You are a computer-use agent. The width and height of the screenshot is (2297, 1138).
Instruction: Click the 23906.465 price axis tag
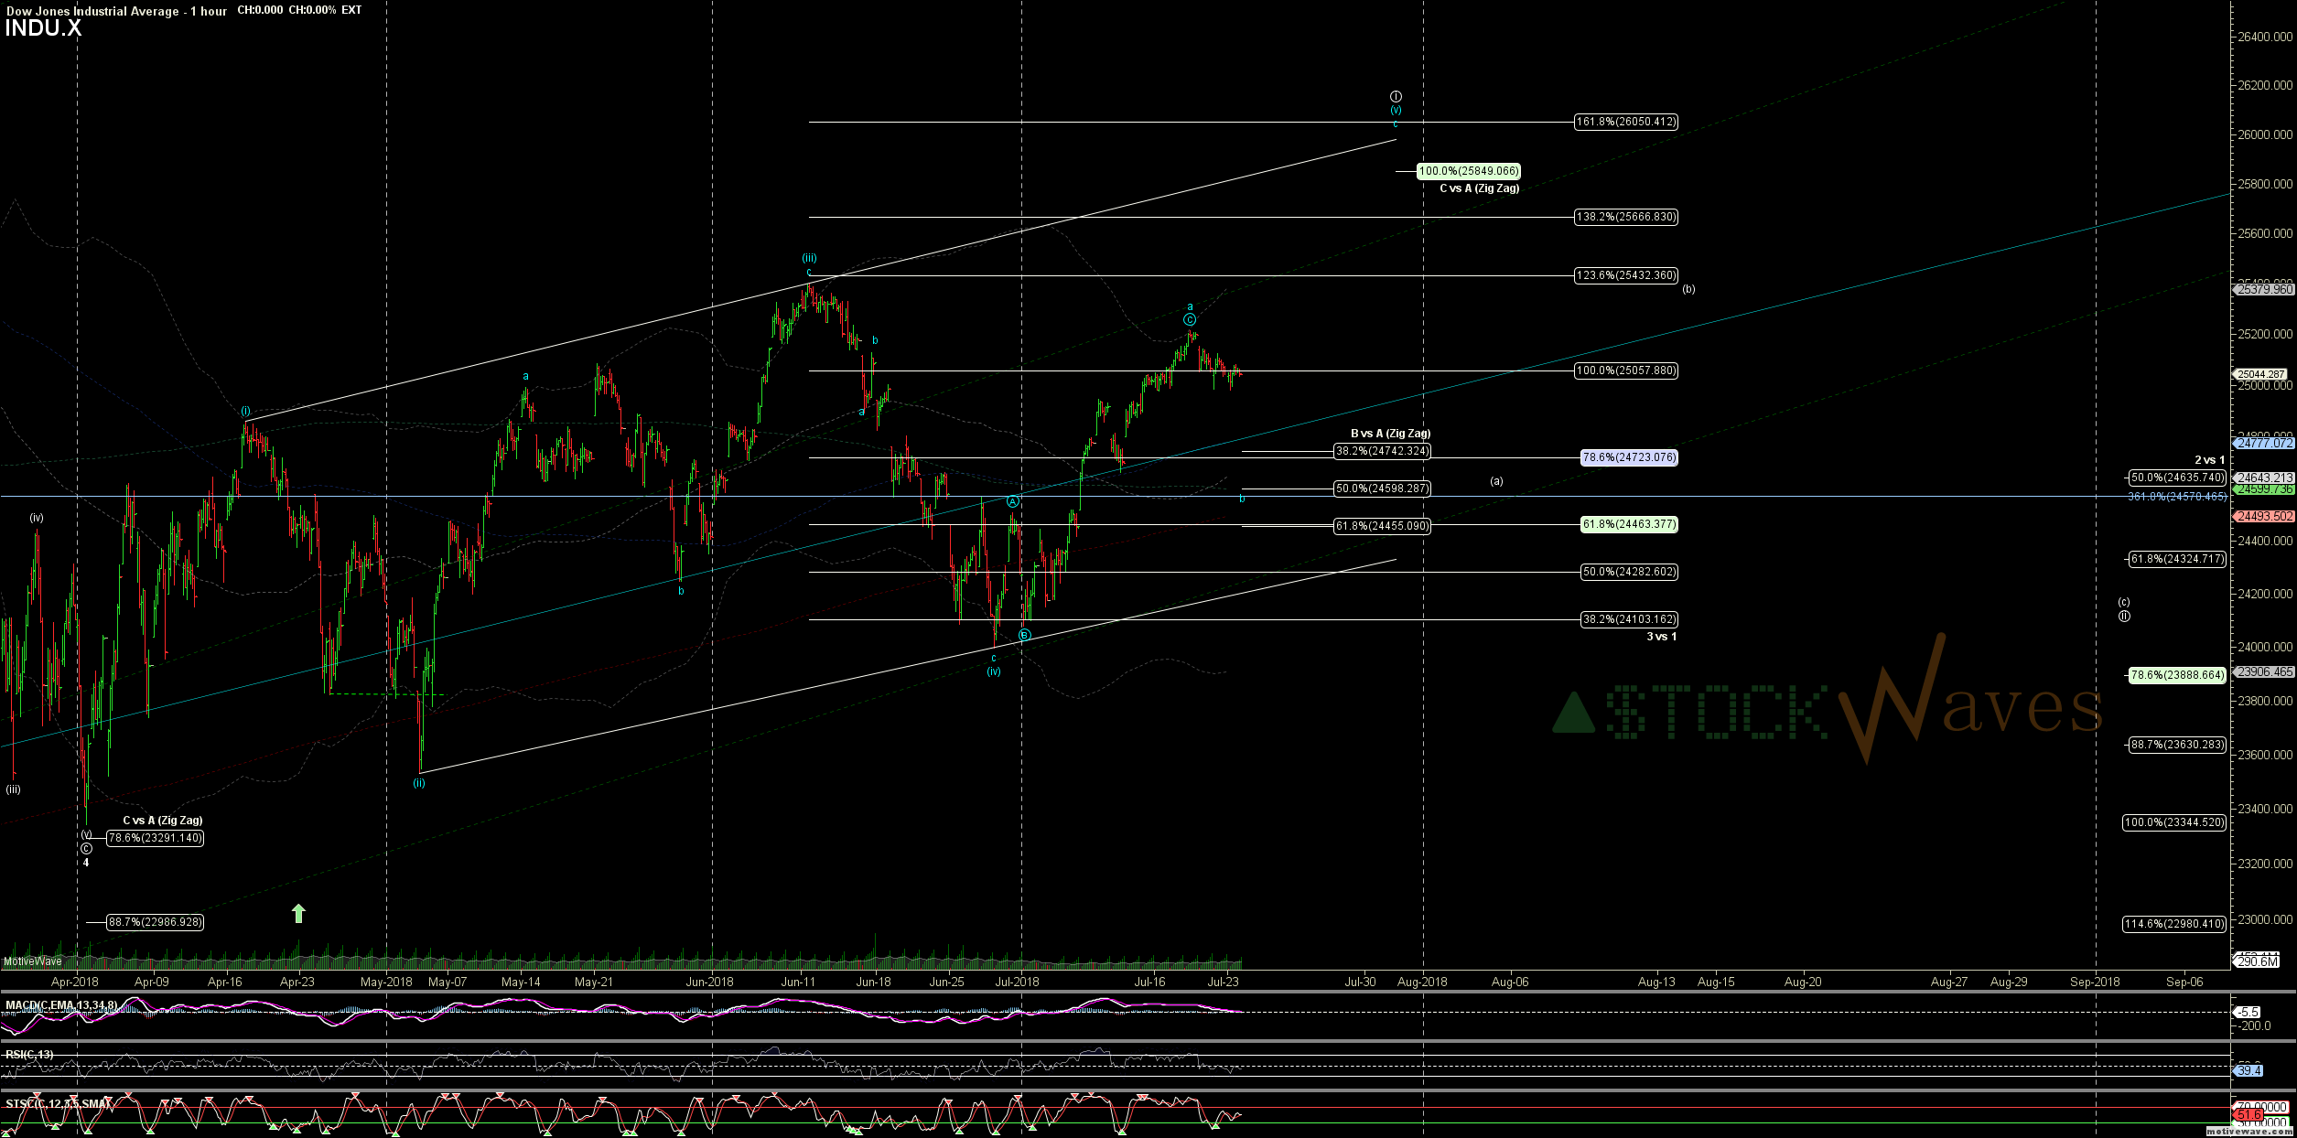2264,671
